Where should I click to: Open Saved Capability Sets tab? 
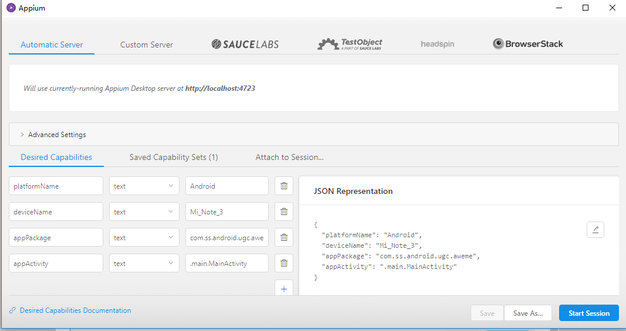174,157
